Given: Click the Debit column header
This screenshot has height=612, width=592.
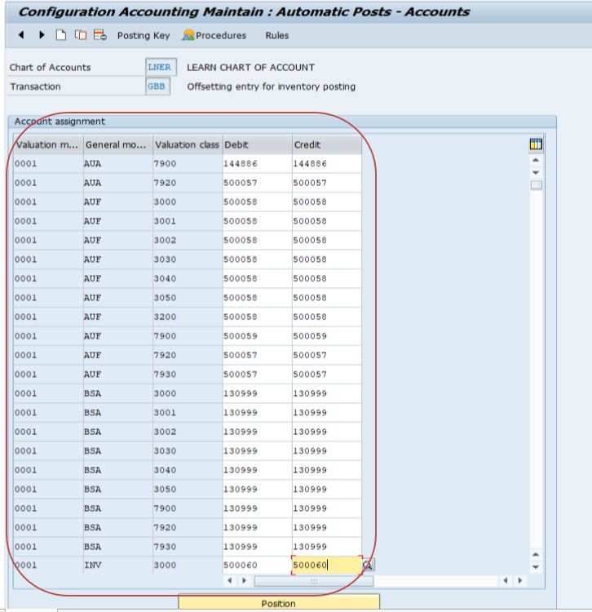Looking at the screenshot, I should pyautogui.click(x=258, y=144).
